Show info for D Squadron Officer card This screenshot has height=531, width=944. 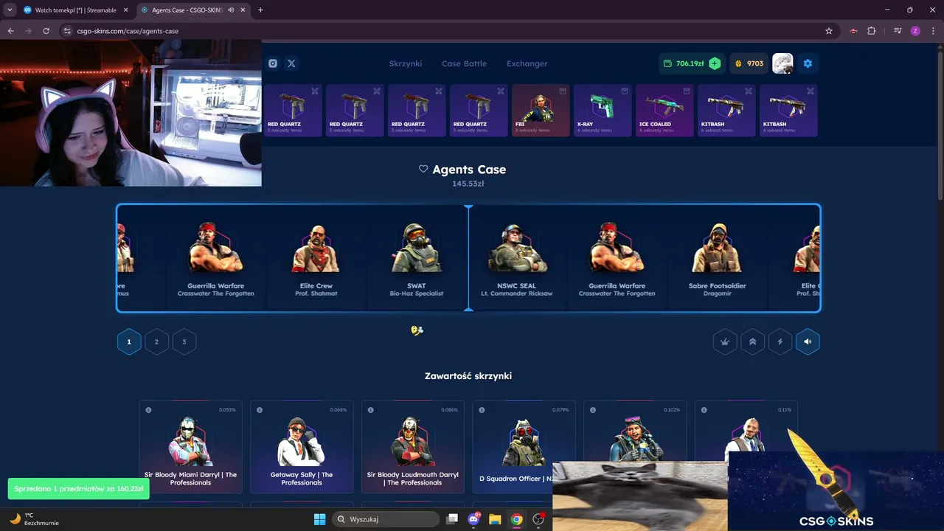[x=482, y=410]
